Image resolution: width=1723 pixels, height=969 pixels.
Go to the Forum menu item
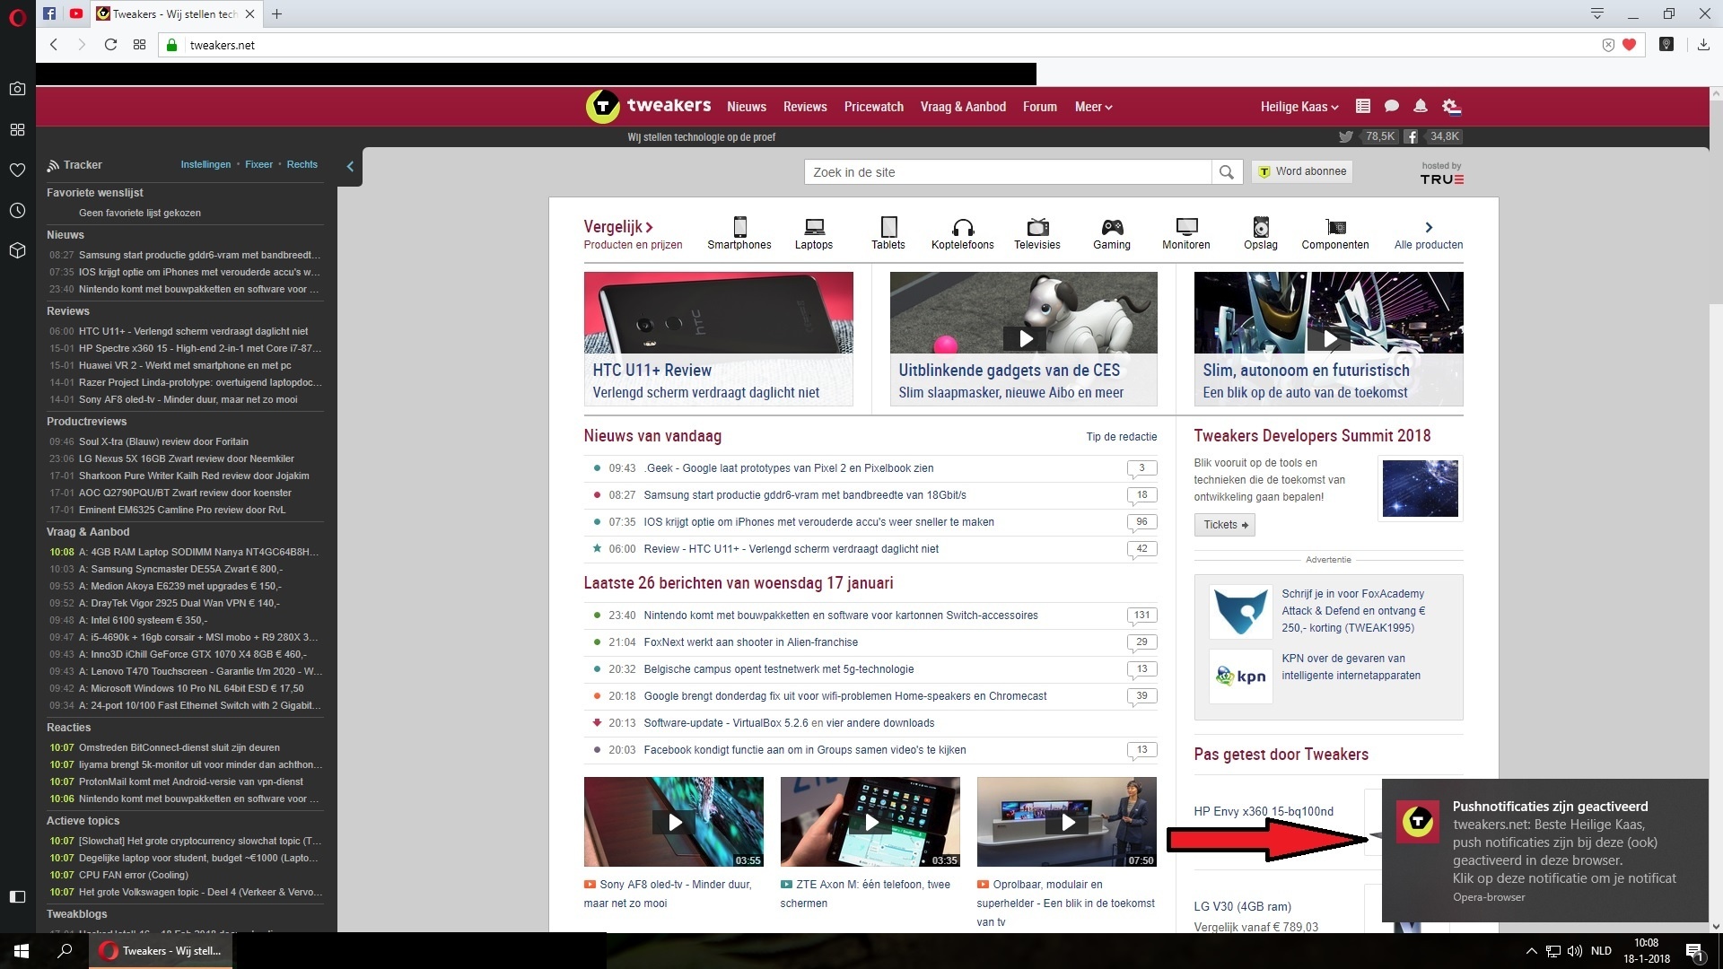(1039, 107)
